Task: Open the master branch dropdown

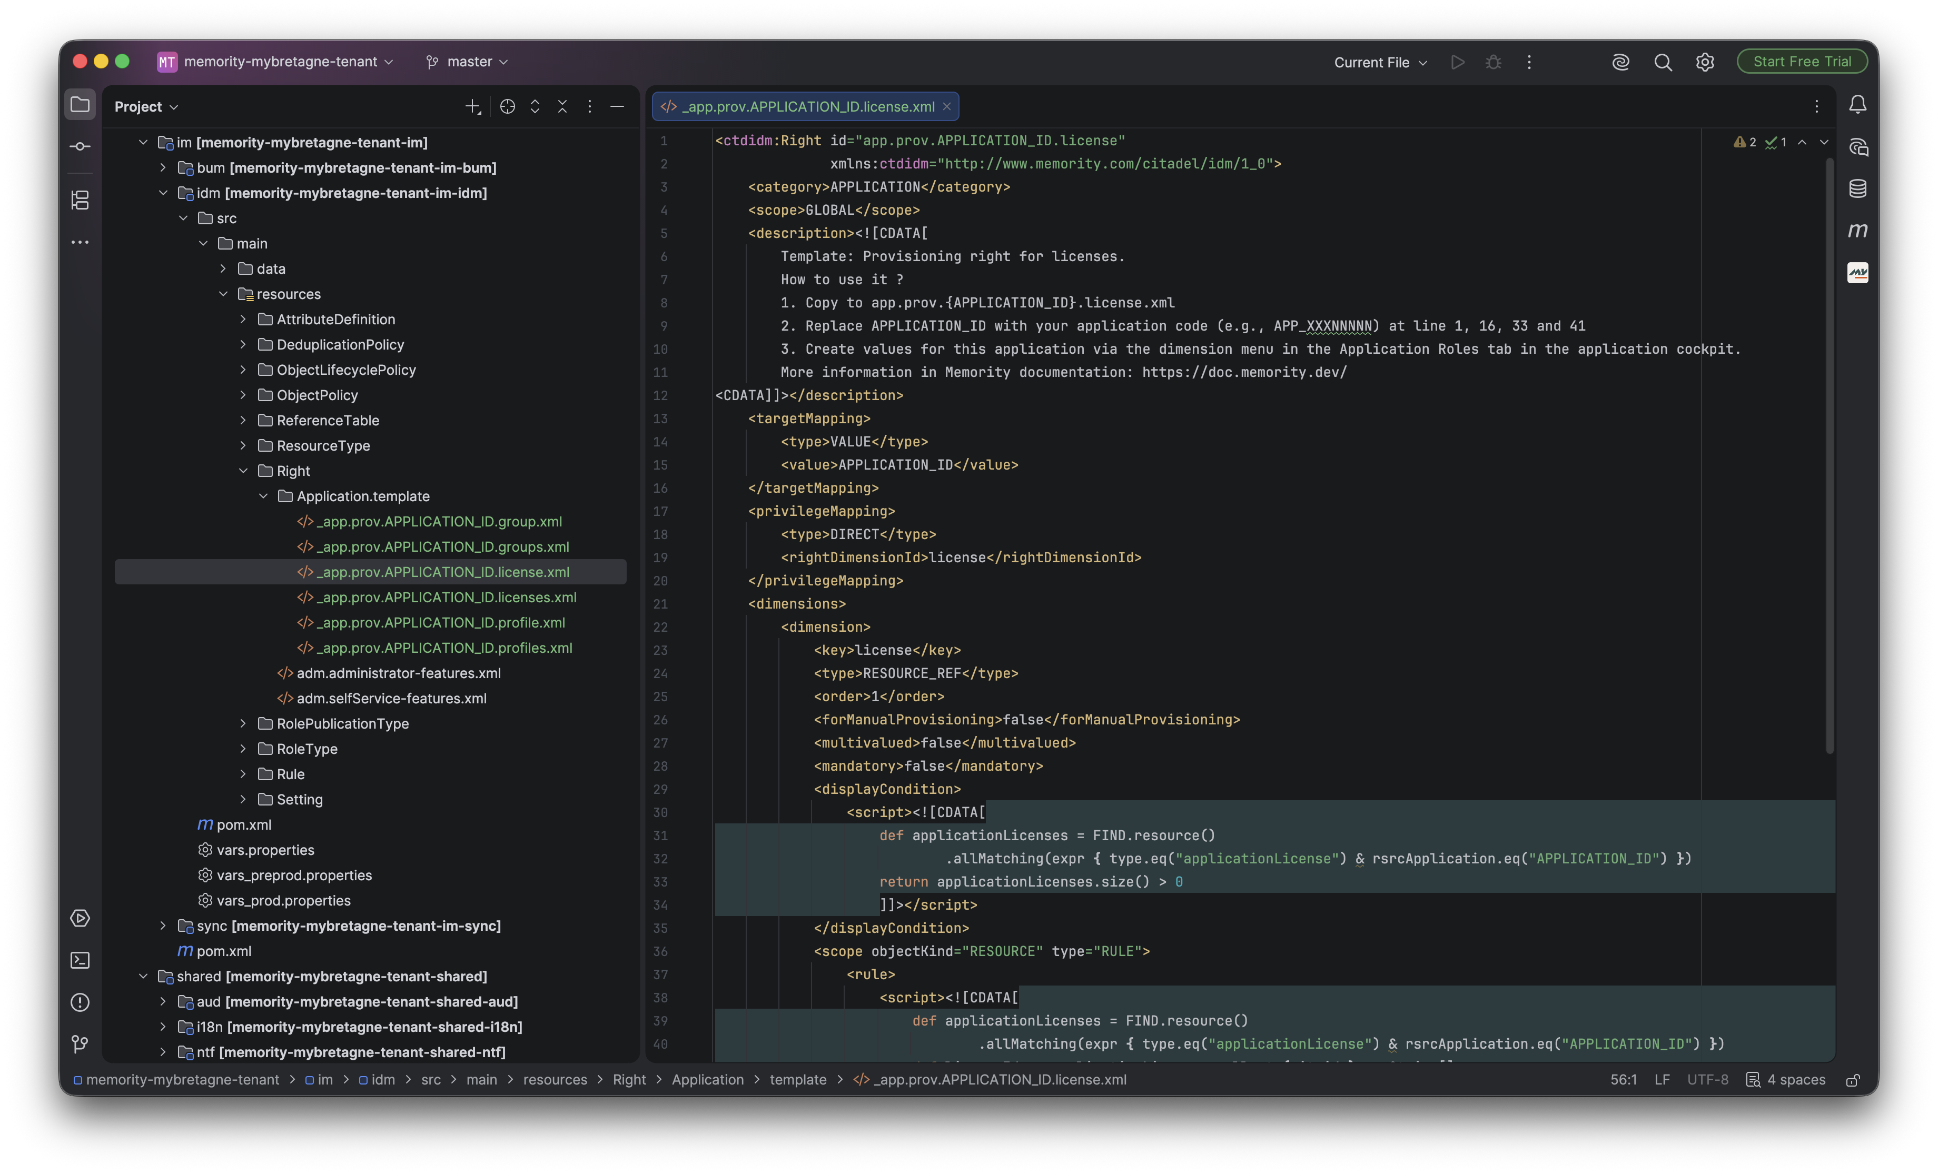Action: pos(467,62)
